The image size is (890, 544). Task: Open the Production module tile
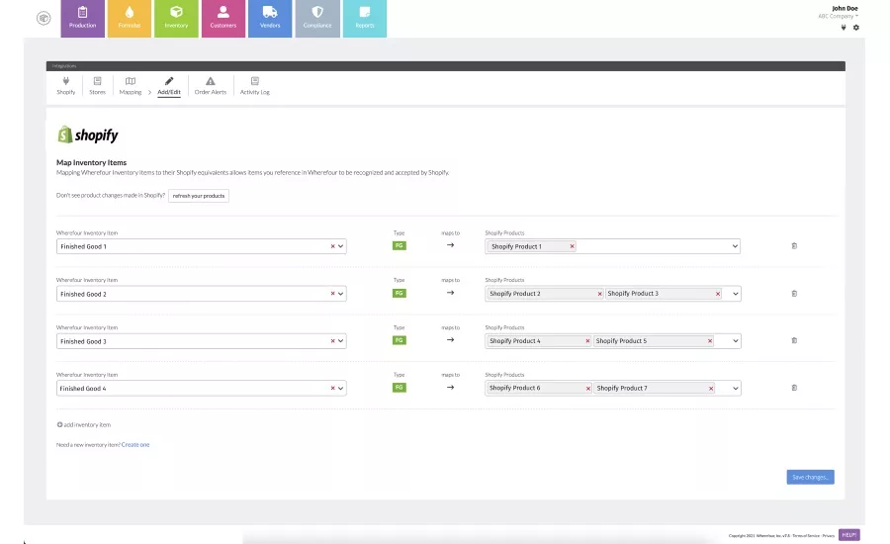coord(83,19)
